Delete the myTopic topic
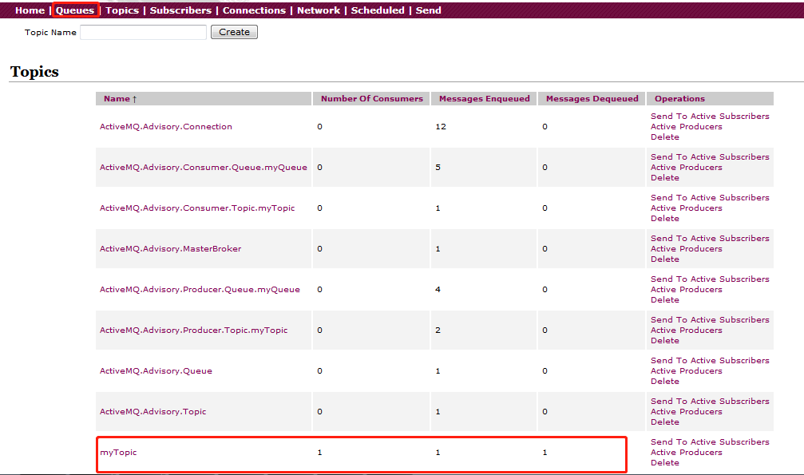The height and width of the screenshot is (475, 804). pos(664,463)
